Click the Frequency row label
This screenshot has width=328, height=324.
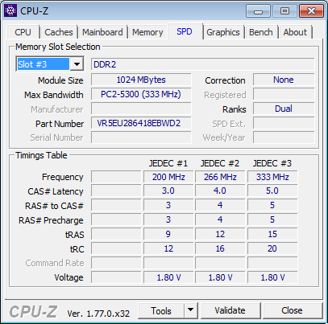click(63, 177)
